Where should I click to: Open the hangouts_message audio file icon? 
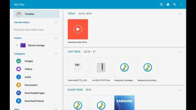[124, 67]
